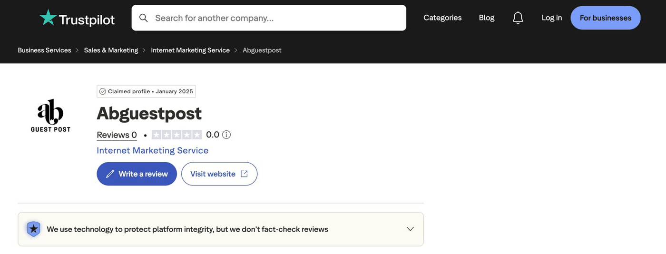Open the Reviews 0 link
The width and height of the screenshot is (666, 254).
pyautogui.click(x=117, y=135)
